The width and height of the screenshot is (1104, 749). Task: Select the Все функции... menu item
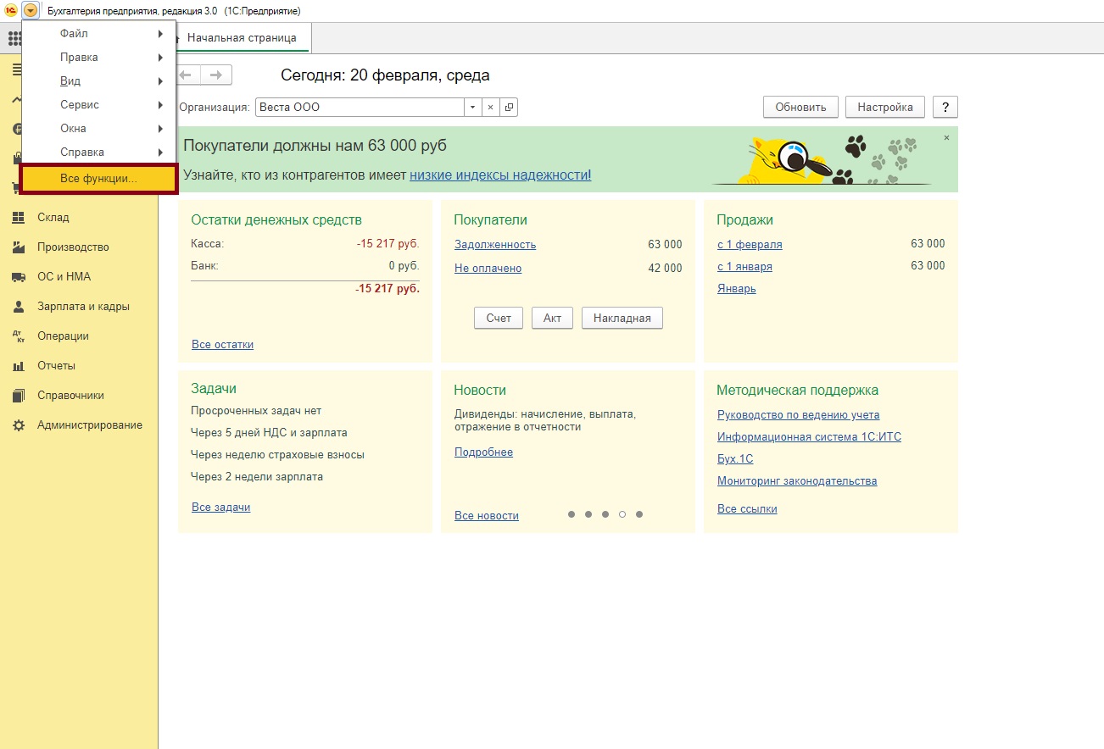coord(98,179)
